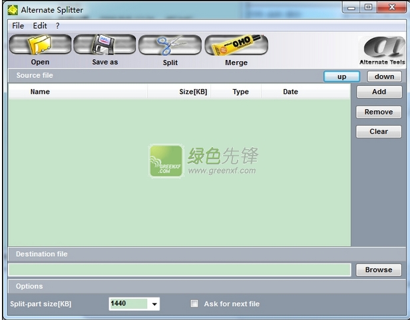
Task: Click the 1440 split size value field
Action: tap(128, 303)
